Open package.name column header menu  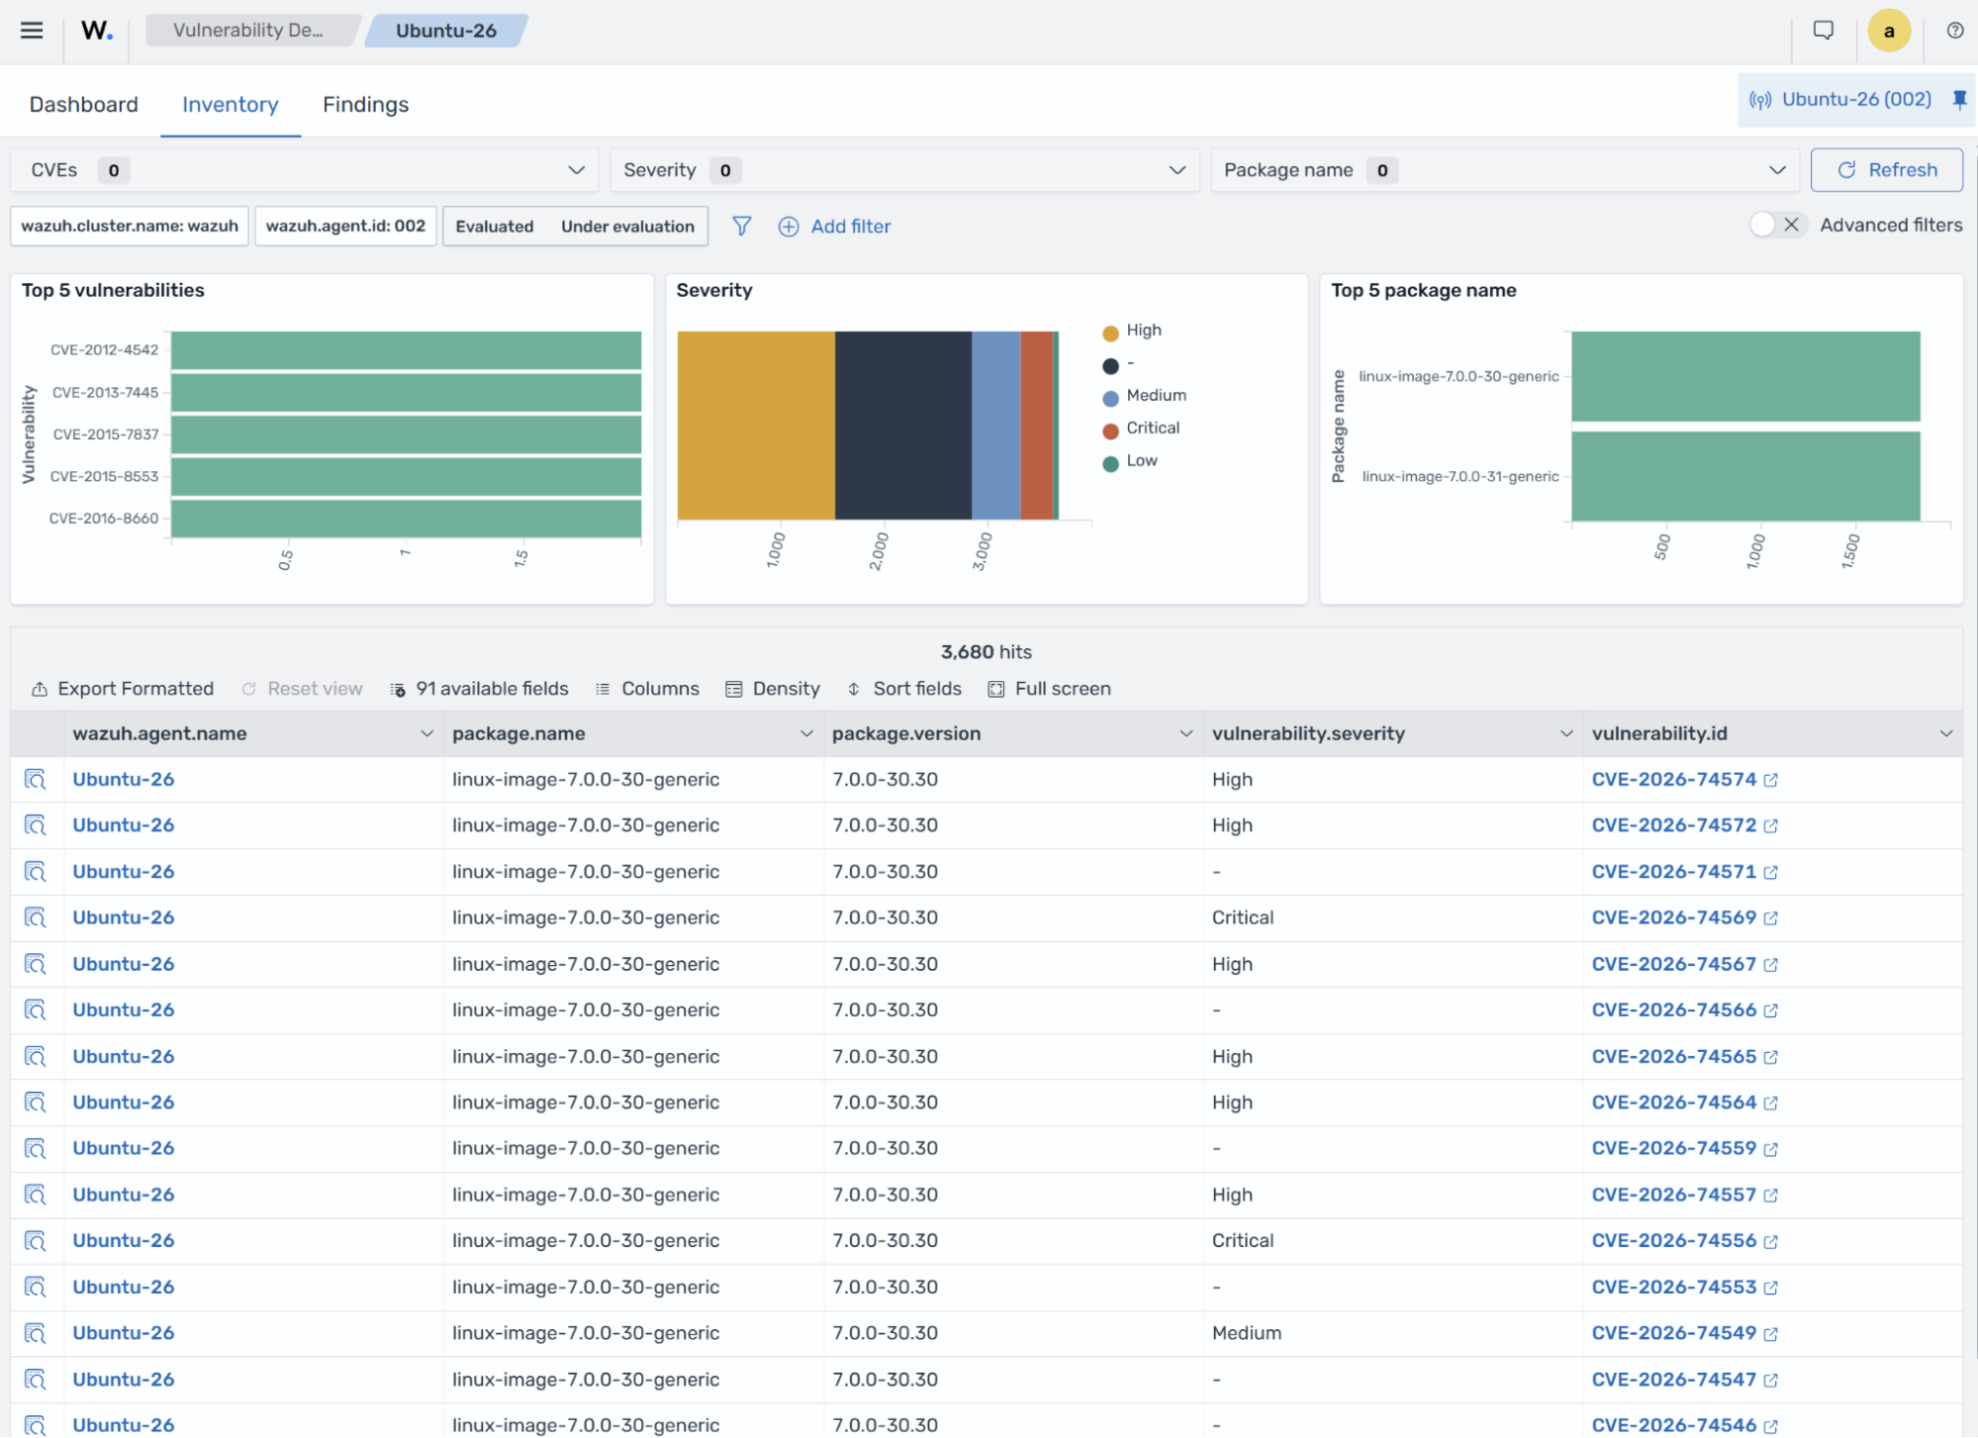(806, 734)
